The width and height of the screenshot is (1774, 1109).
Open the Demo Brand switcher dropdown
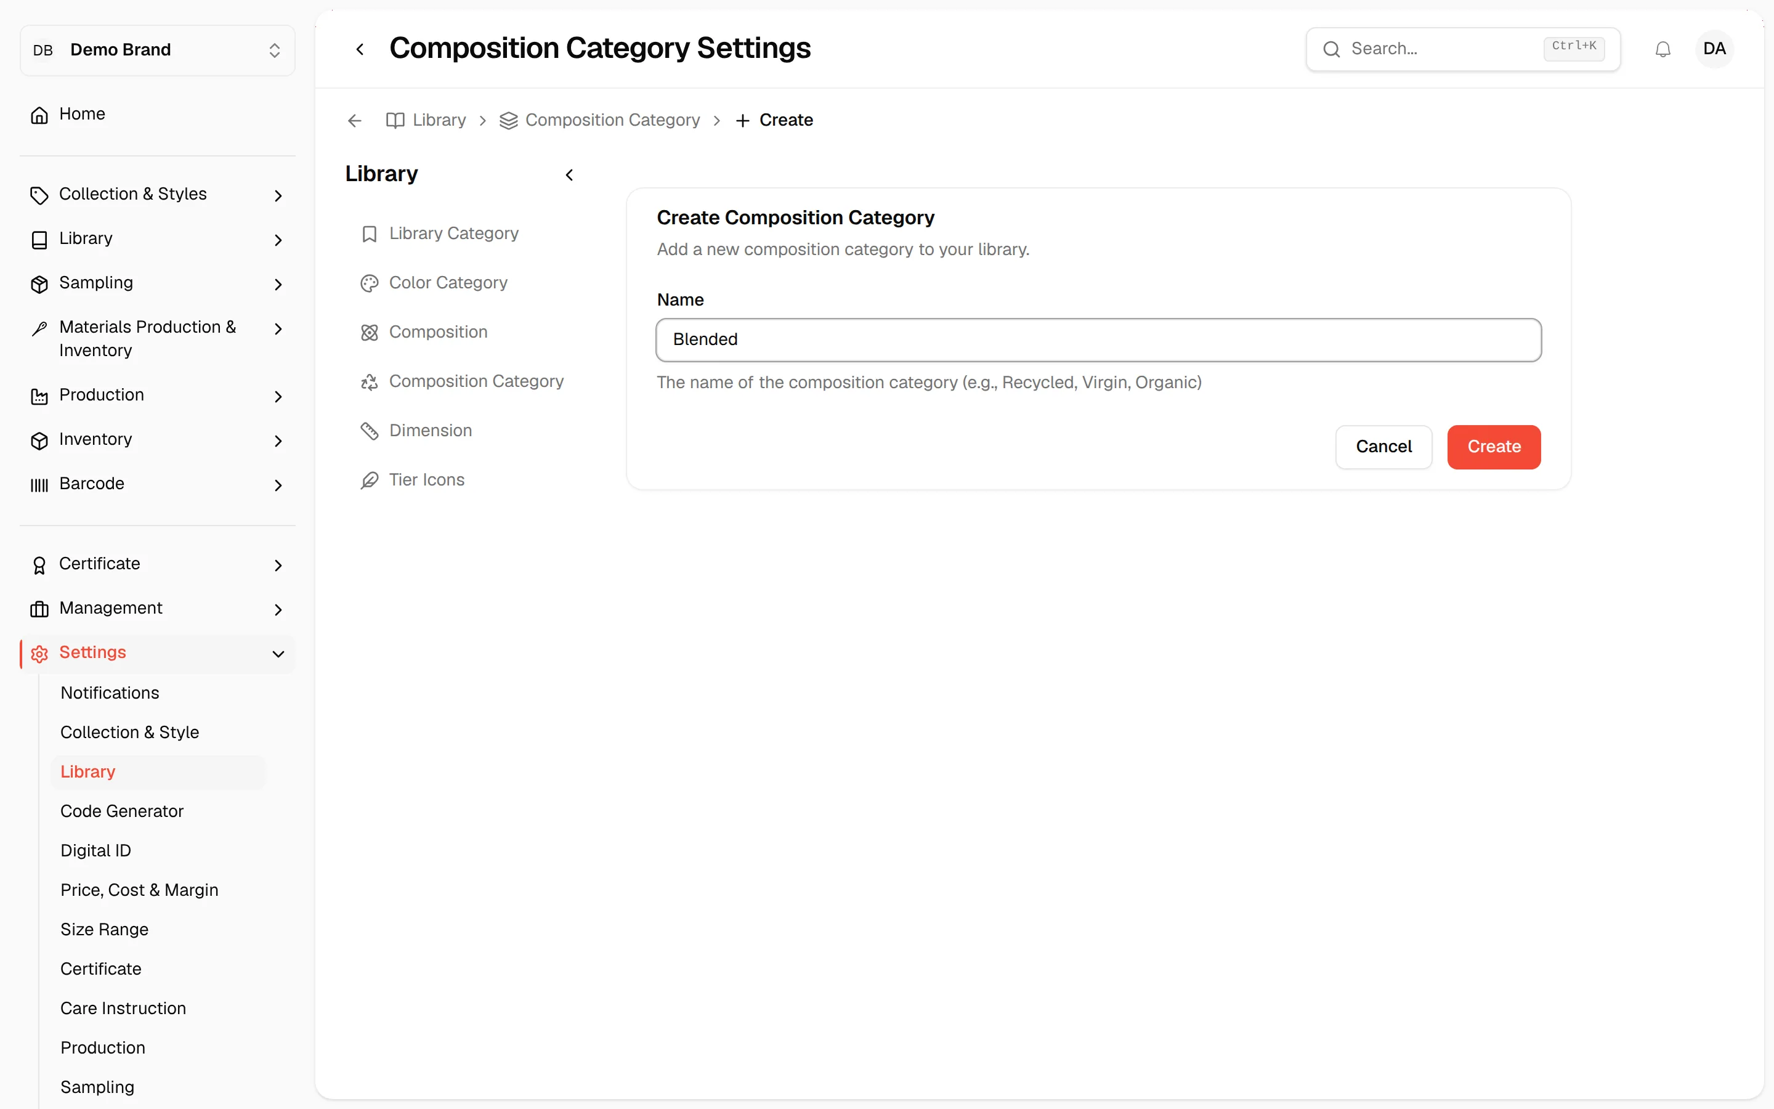coord(158,50)
